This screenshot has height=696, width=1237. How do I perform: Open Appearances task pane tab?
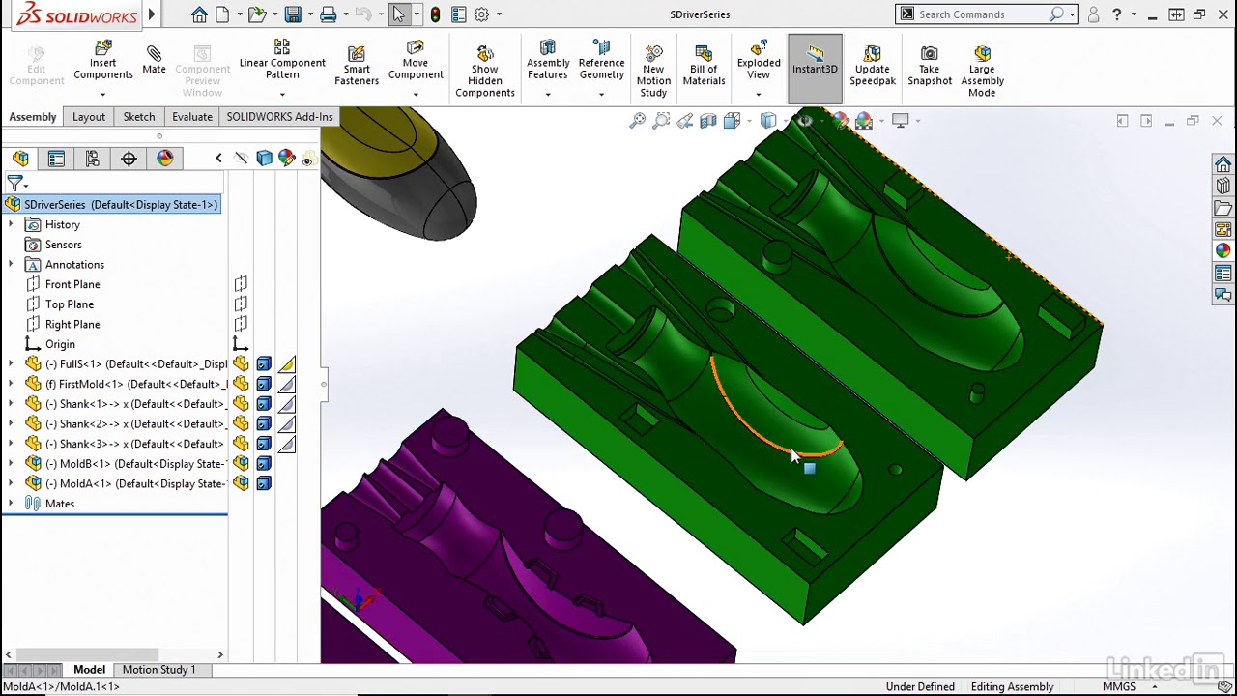1223,251
